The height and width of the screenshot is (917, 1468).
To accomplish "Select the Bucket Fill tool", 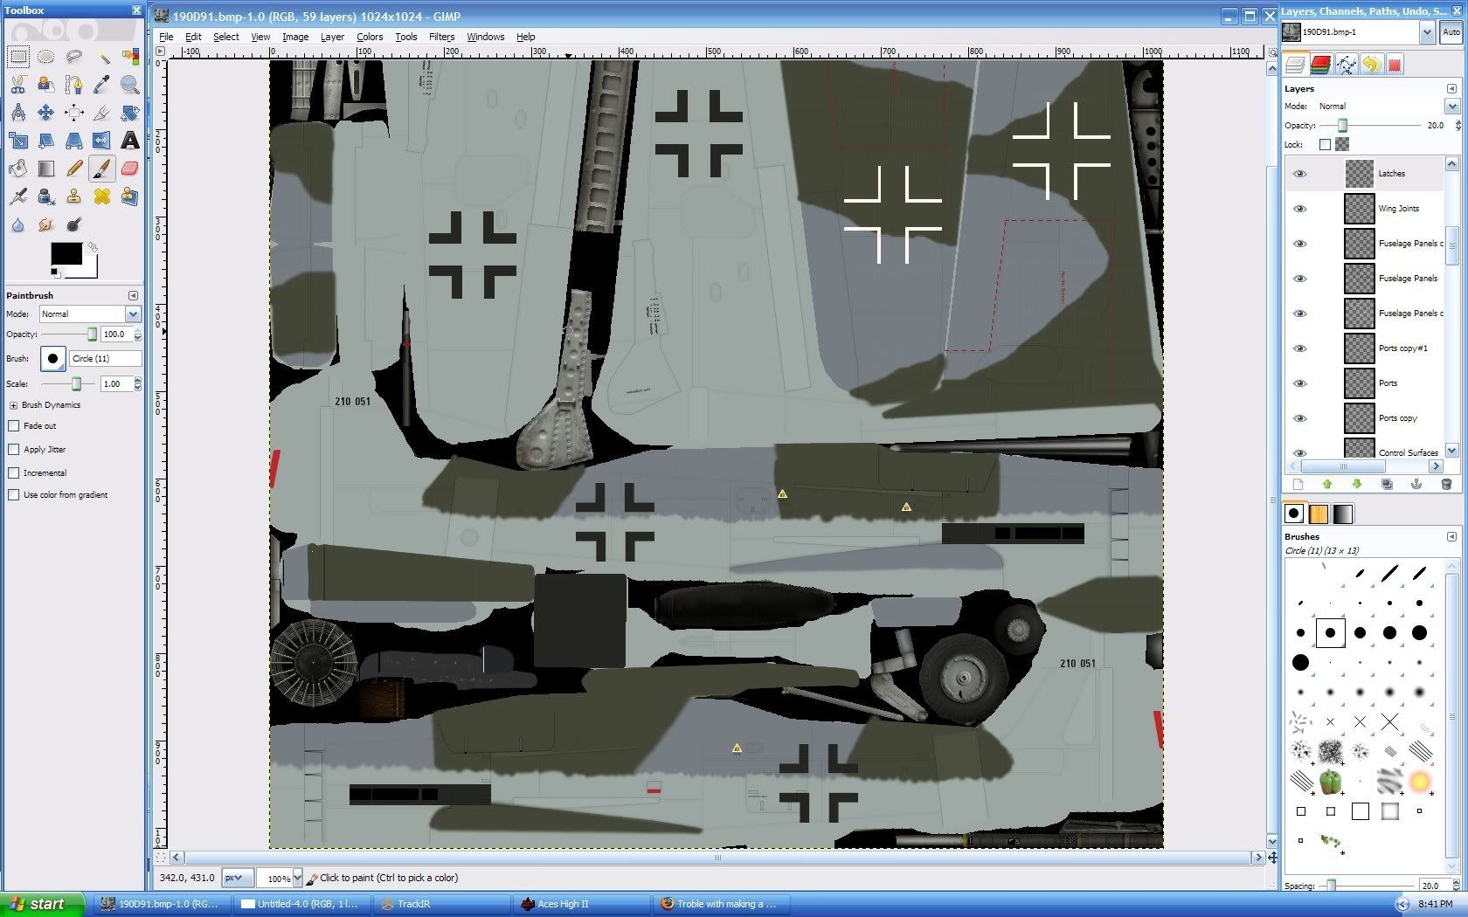I will (x=18, y=169).
